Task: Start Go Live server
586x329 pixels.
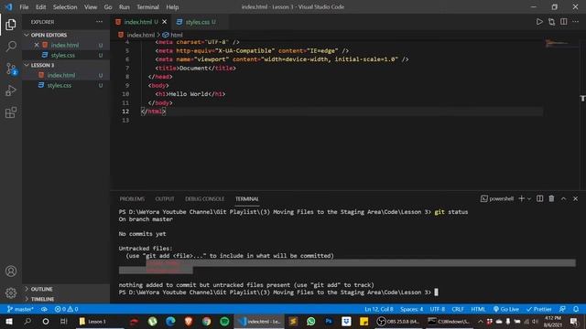Action: [506, 309]
